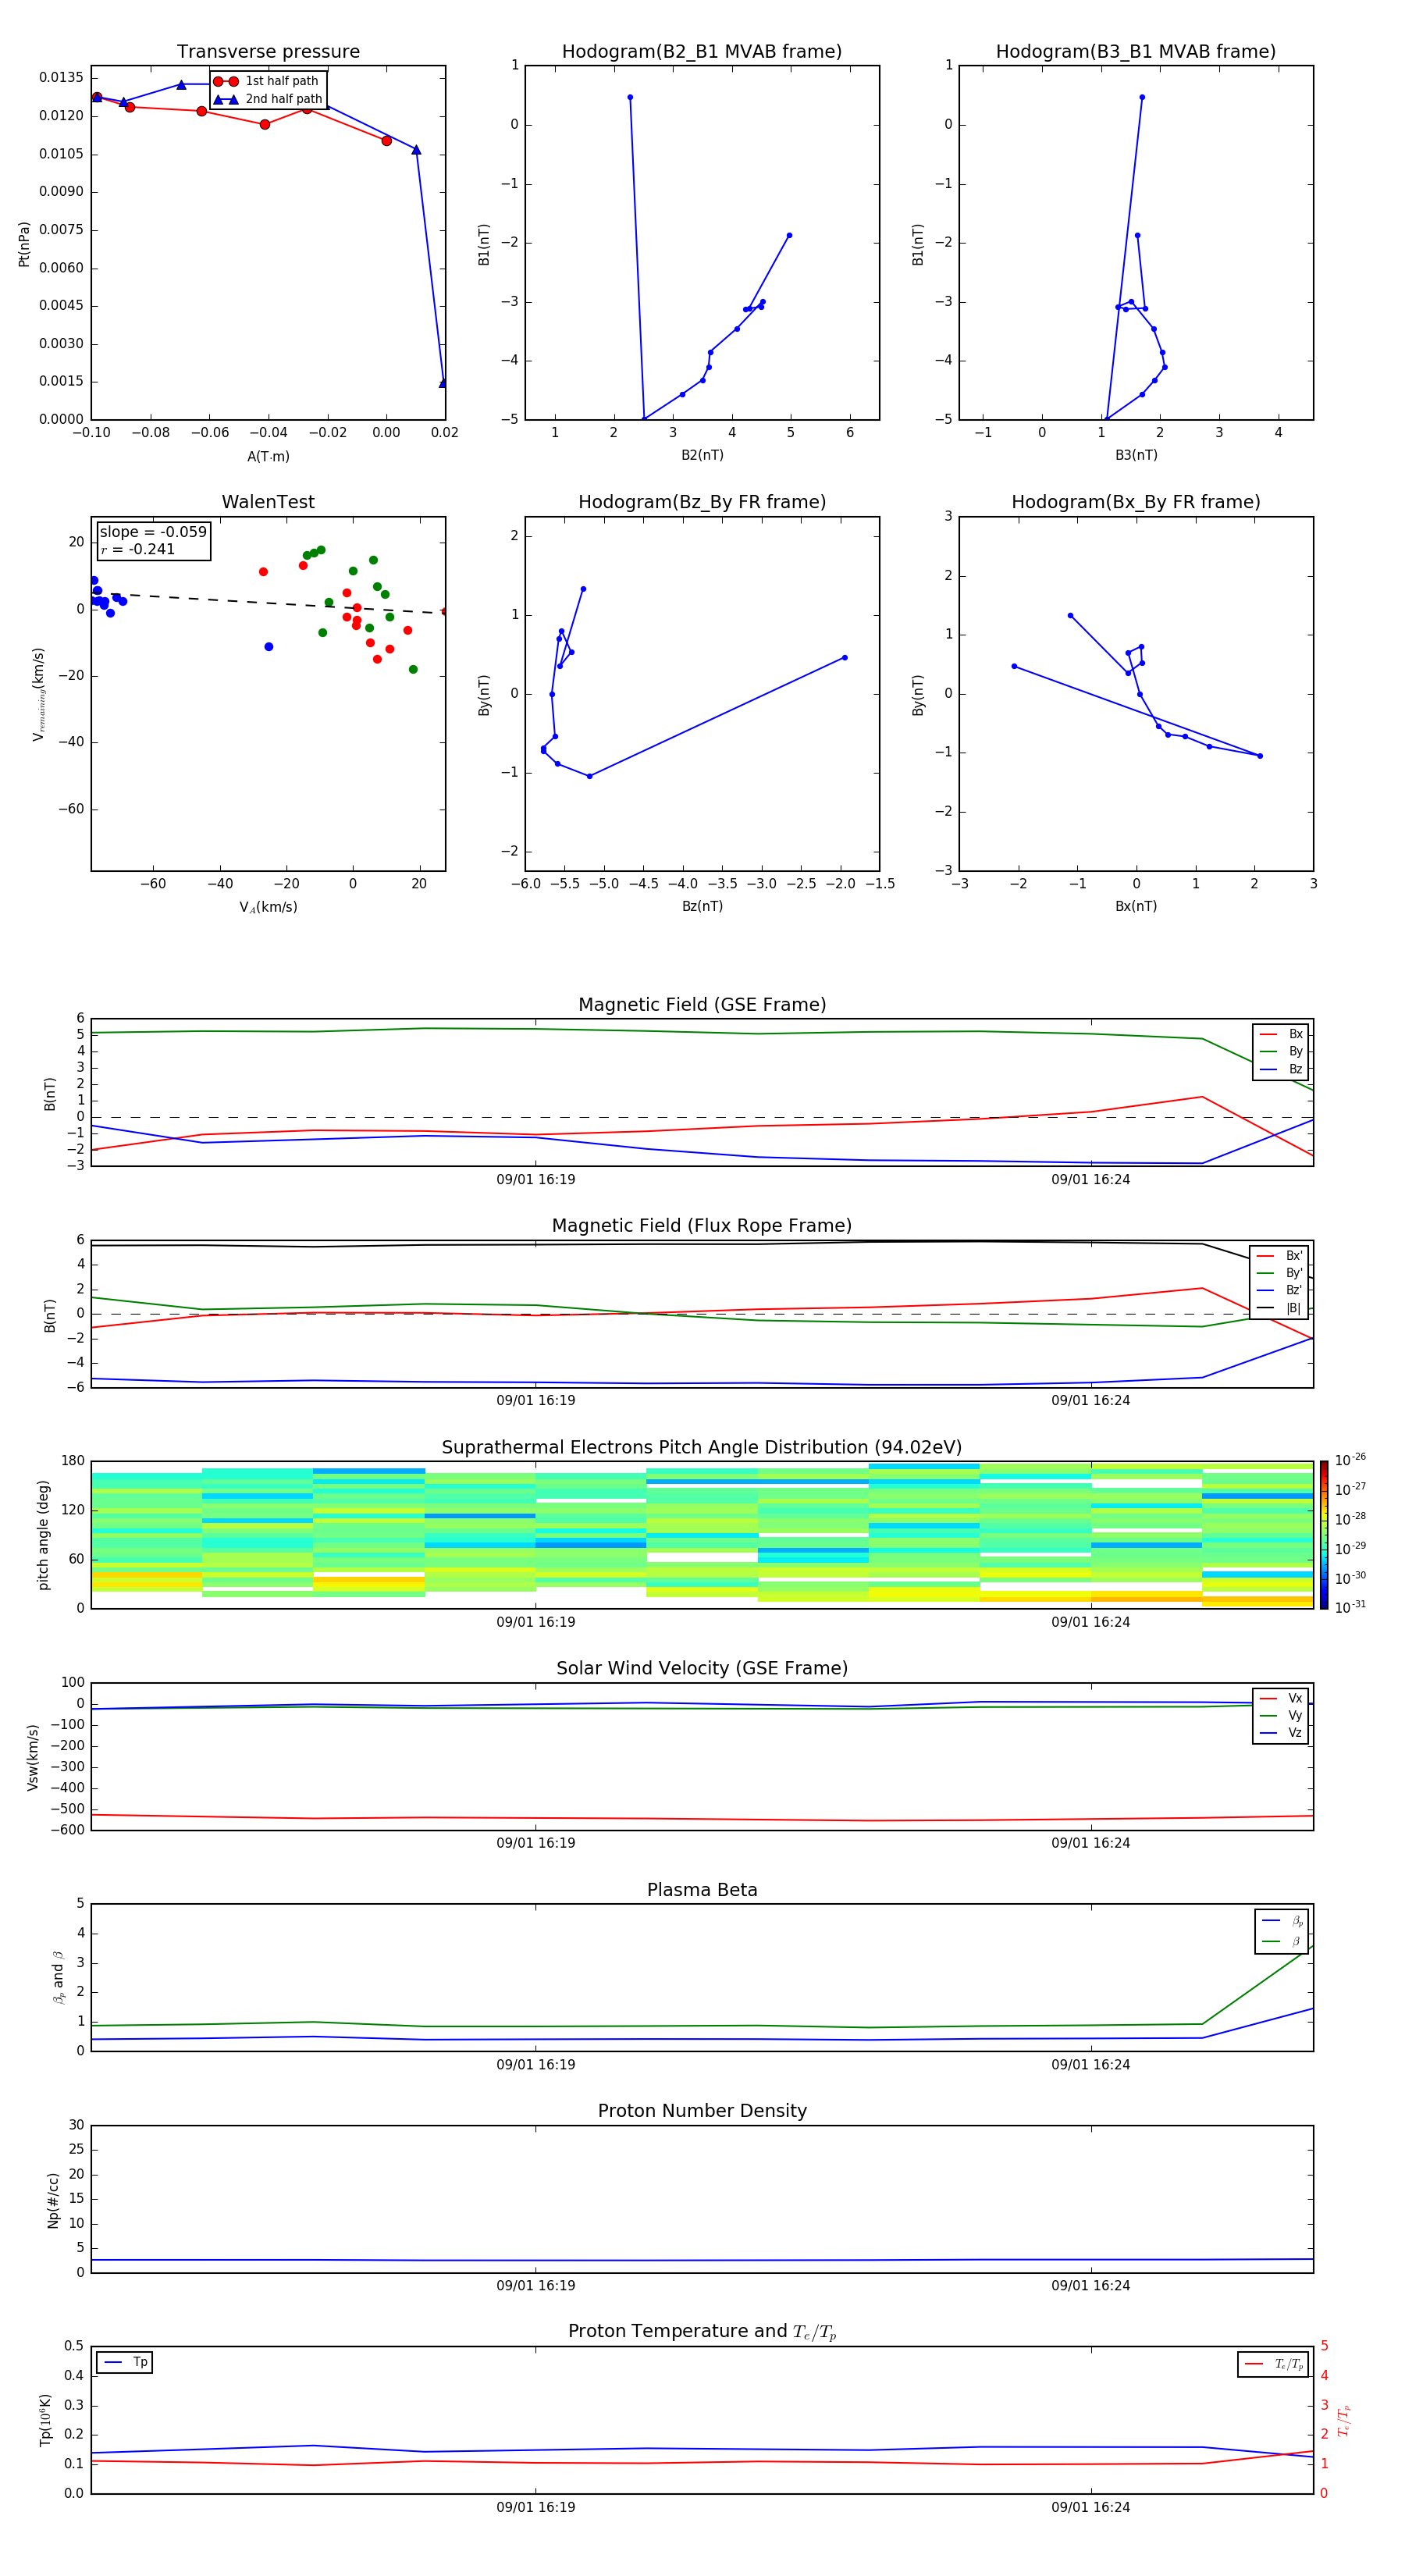The image size is (1405, 2576).
Task: Click 'Proton Number Density' plot title
Action: tap(702, 2111)
